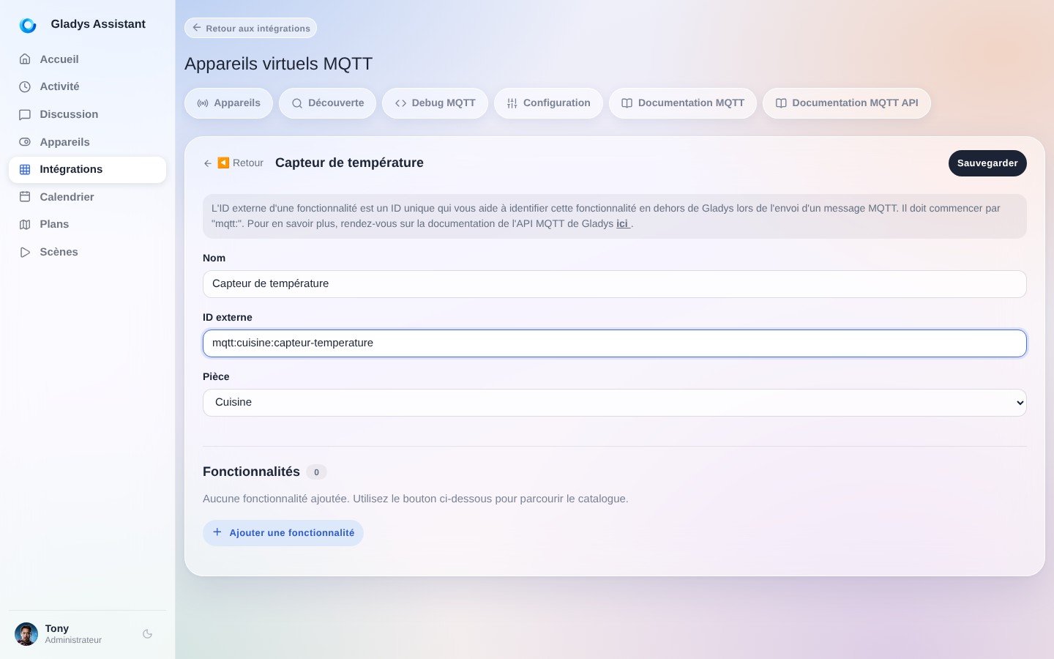Click the Activité clock icon
Screen dimensions: 1054x659
tap(25, 86)
